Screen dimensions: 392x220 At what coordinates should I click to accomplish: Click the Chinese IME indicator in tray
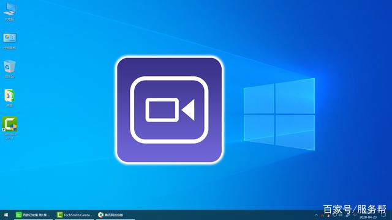355,215
